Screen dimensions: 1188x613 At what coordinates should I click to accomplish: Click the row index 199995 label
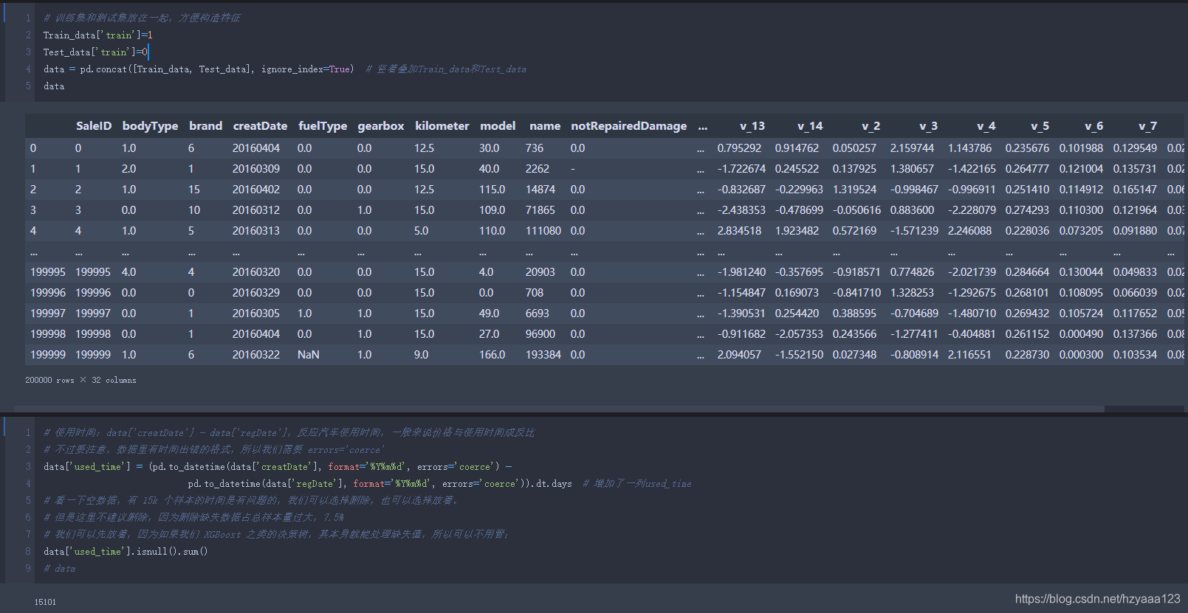(48, 272)
